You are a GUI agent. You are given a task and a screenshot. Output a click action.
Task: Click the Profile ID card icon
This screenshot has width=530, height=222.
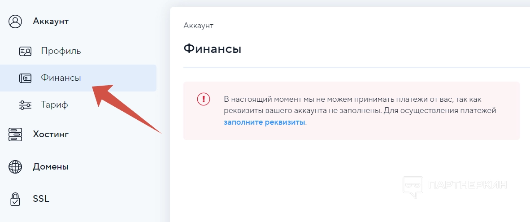pyautogui.click(x=25, y=51)
